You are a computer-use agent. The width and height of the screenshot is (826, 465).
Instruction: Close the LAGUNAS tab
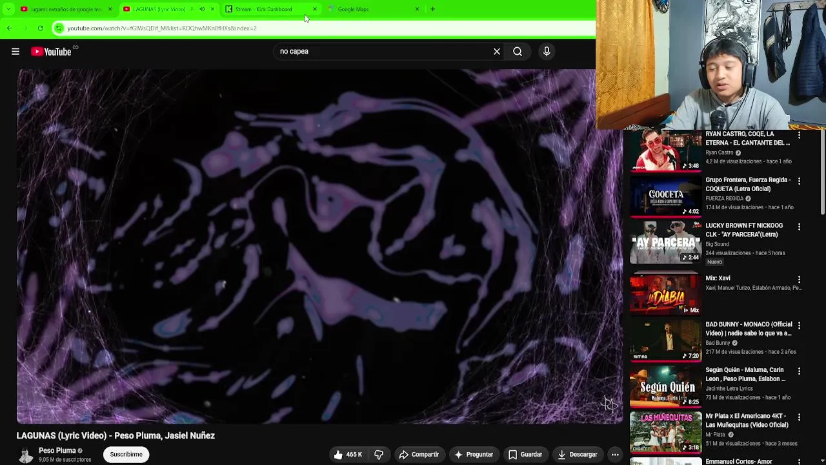[x=212, y=9]
